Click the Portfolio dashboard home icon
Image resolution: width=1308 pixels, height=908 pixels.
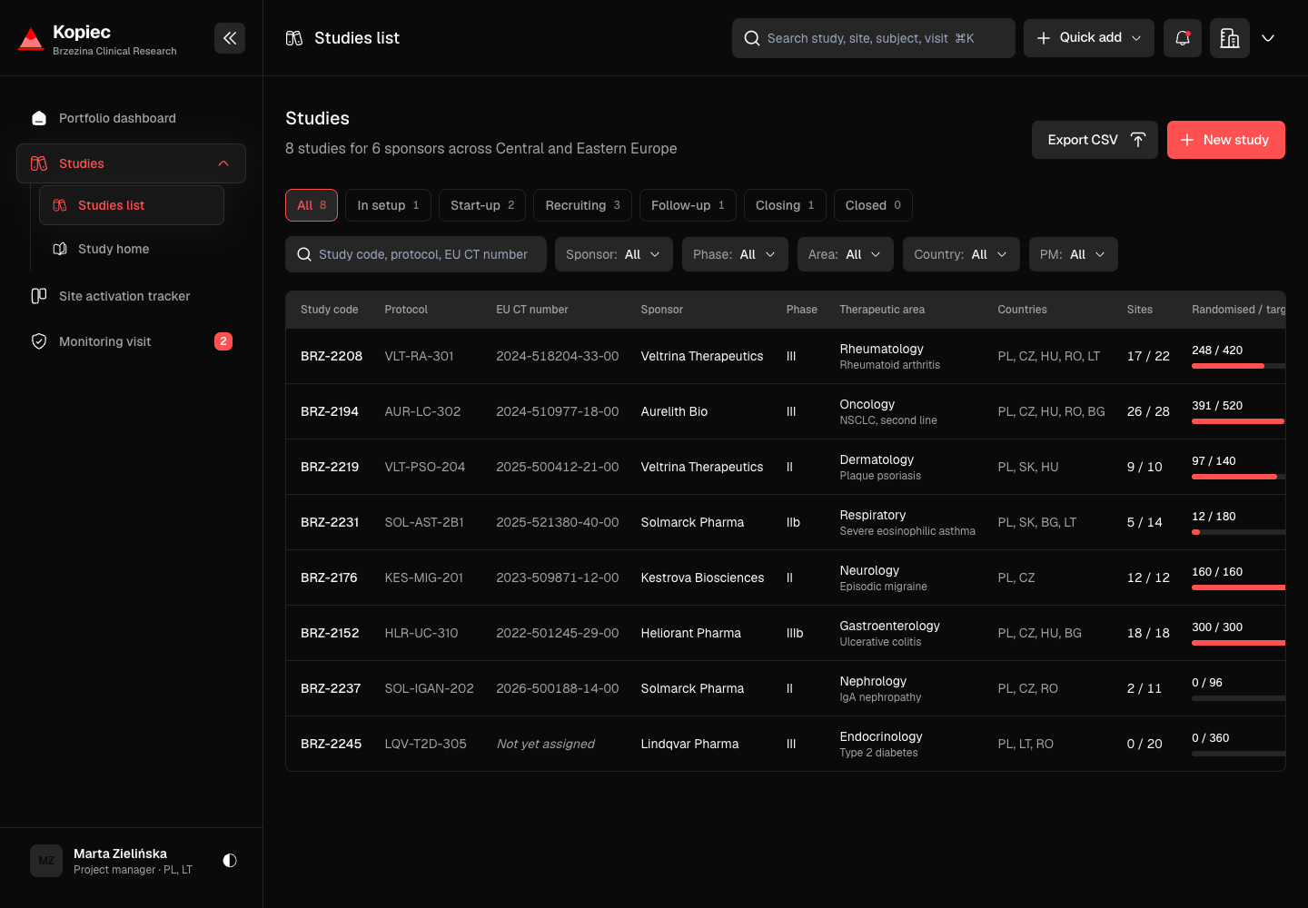tap(39, 118)
